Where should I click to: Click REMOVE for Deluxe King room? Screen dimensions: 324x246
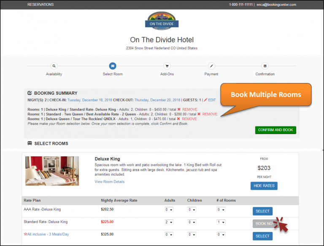click(190, 110)
